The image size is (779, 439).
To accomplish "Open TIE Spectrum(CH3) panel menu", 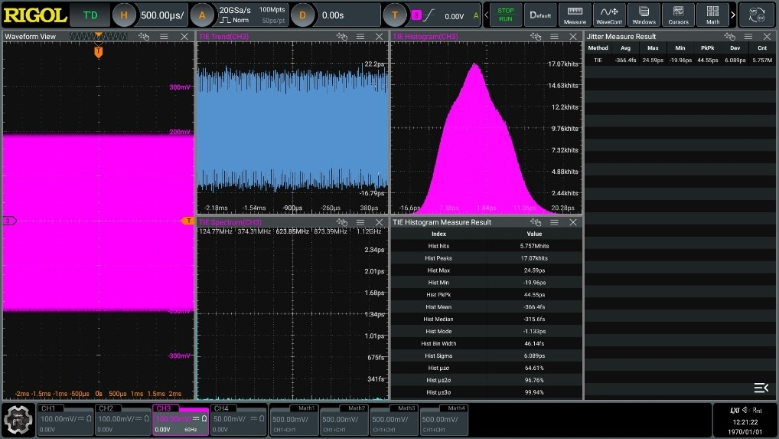I will pos(360,222).
